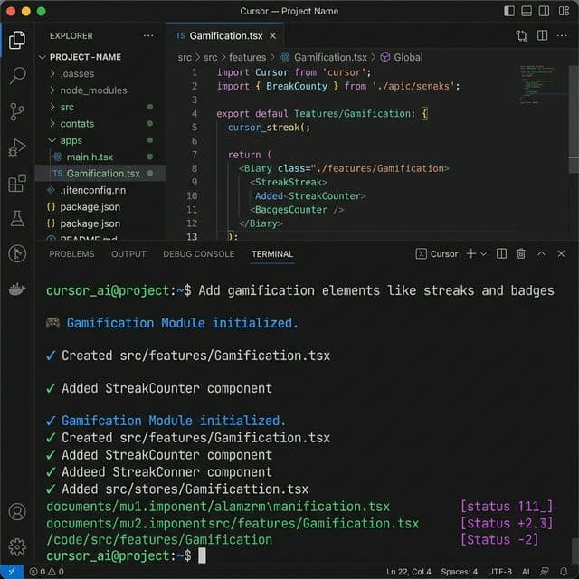Split the terminal panel
The height and width of the screenshot is (579, 579).
coord(501,253)
